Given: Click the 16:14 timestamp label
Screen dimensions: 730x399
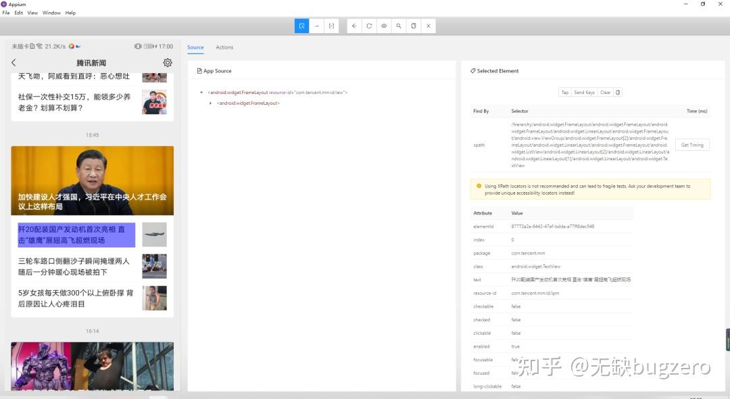Looking at the screenshot, I should (x=92, y=331).
